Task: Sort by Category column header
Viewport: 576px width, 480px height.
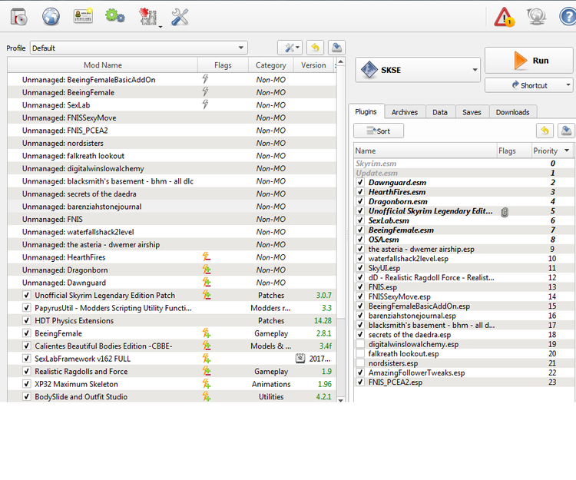Action: point(271,65)
